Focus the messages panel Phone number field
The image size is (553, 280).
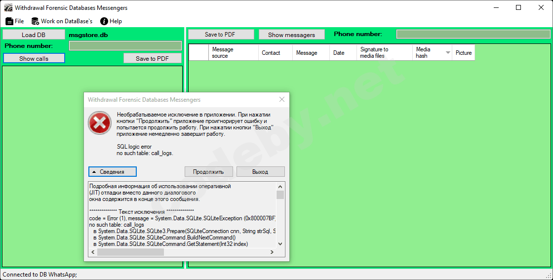point(474,34)
